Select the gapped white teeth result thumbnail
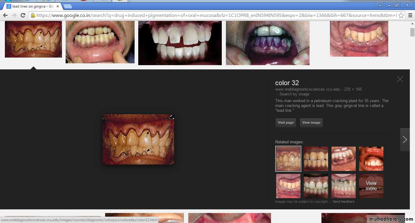This screenshot has width=415, height=223. pyautogui.click(x=180, y=43)
